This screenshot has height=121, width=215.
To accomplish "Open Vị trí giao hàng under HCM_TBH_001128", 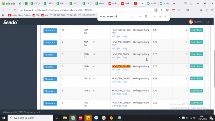I will (119, 69).
